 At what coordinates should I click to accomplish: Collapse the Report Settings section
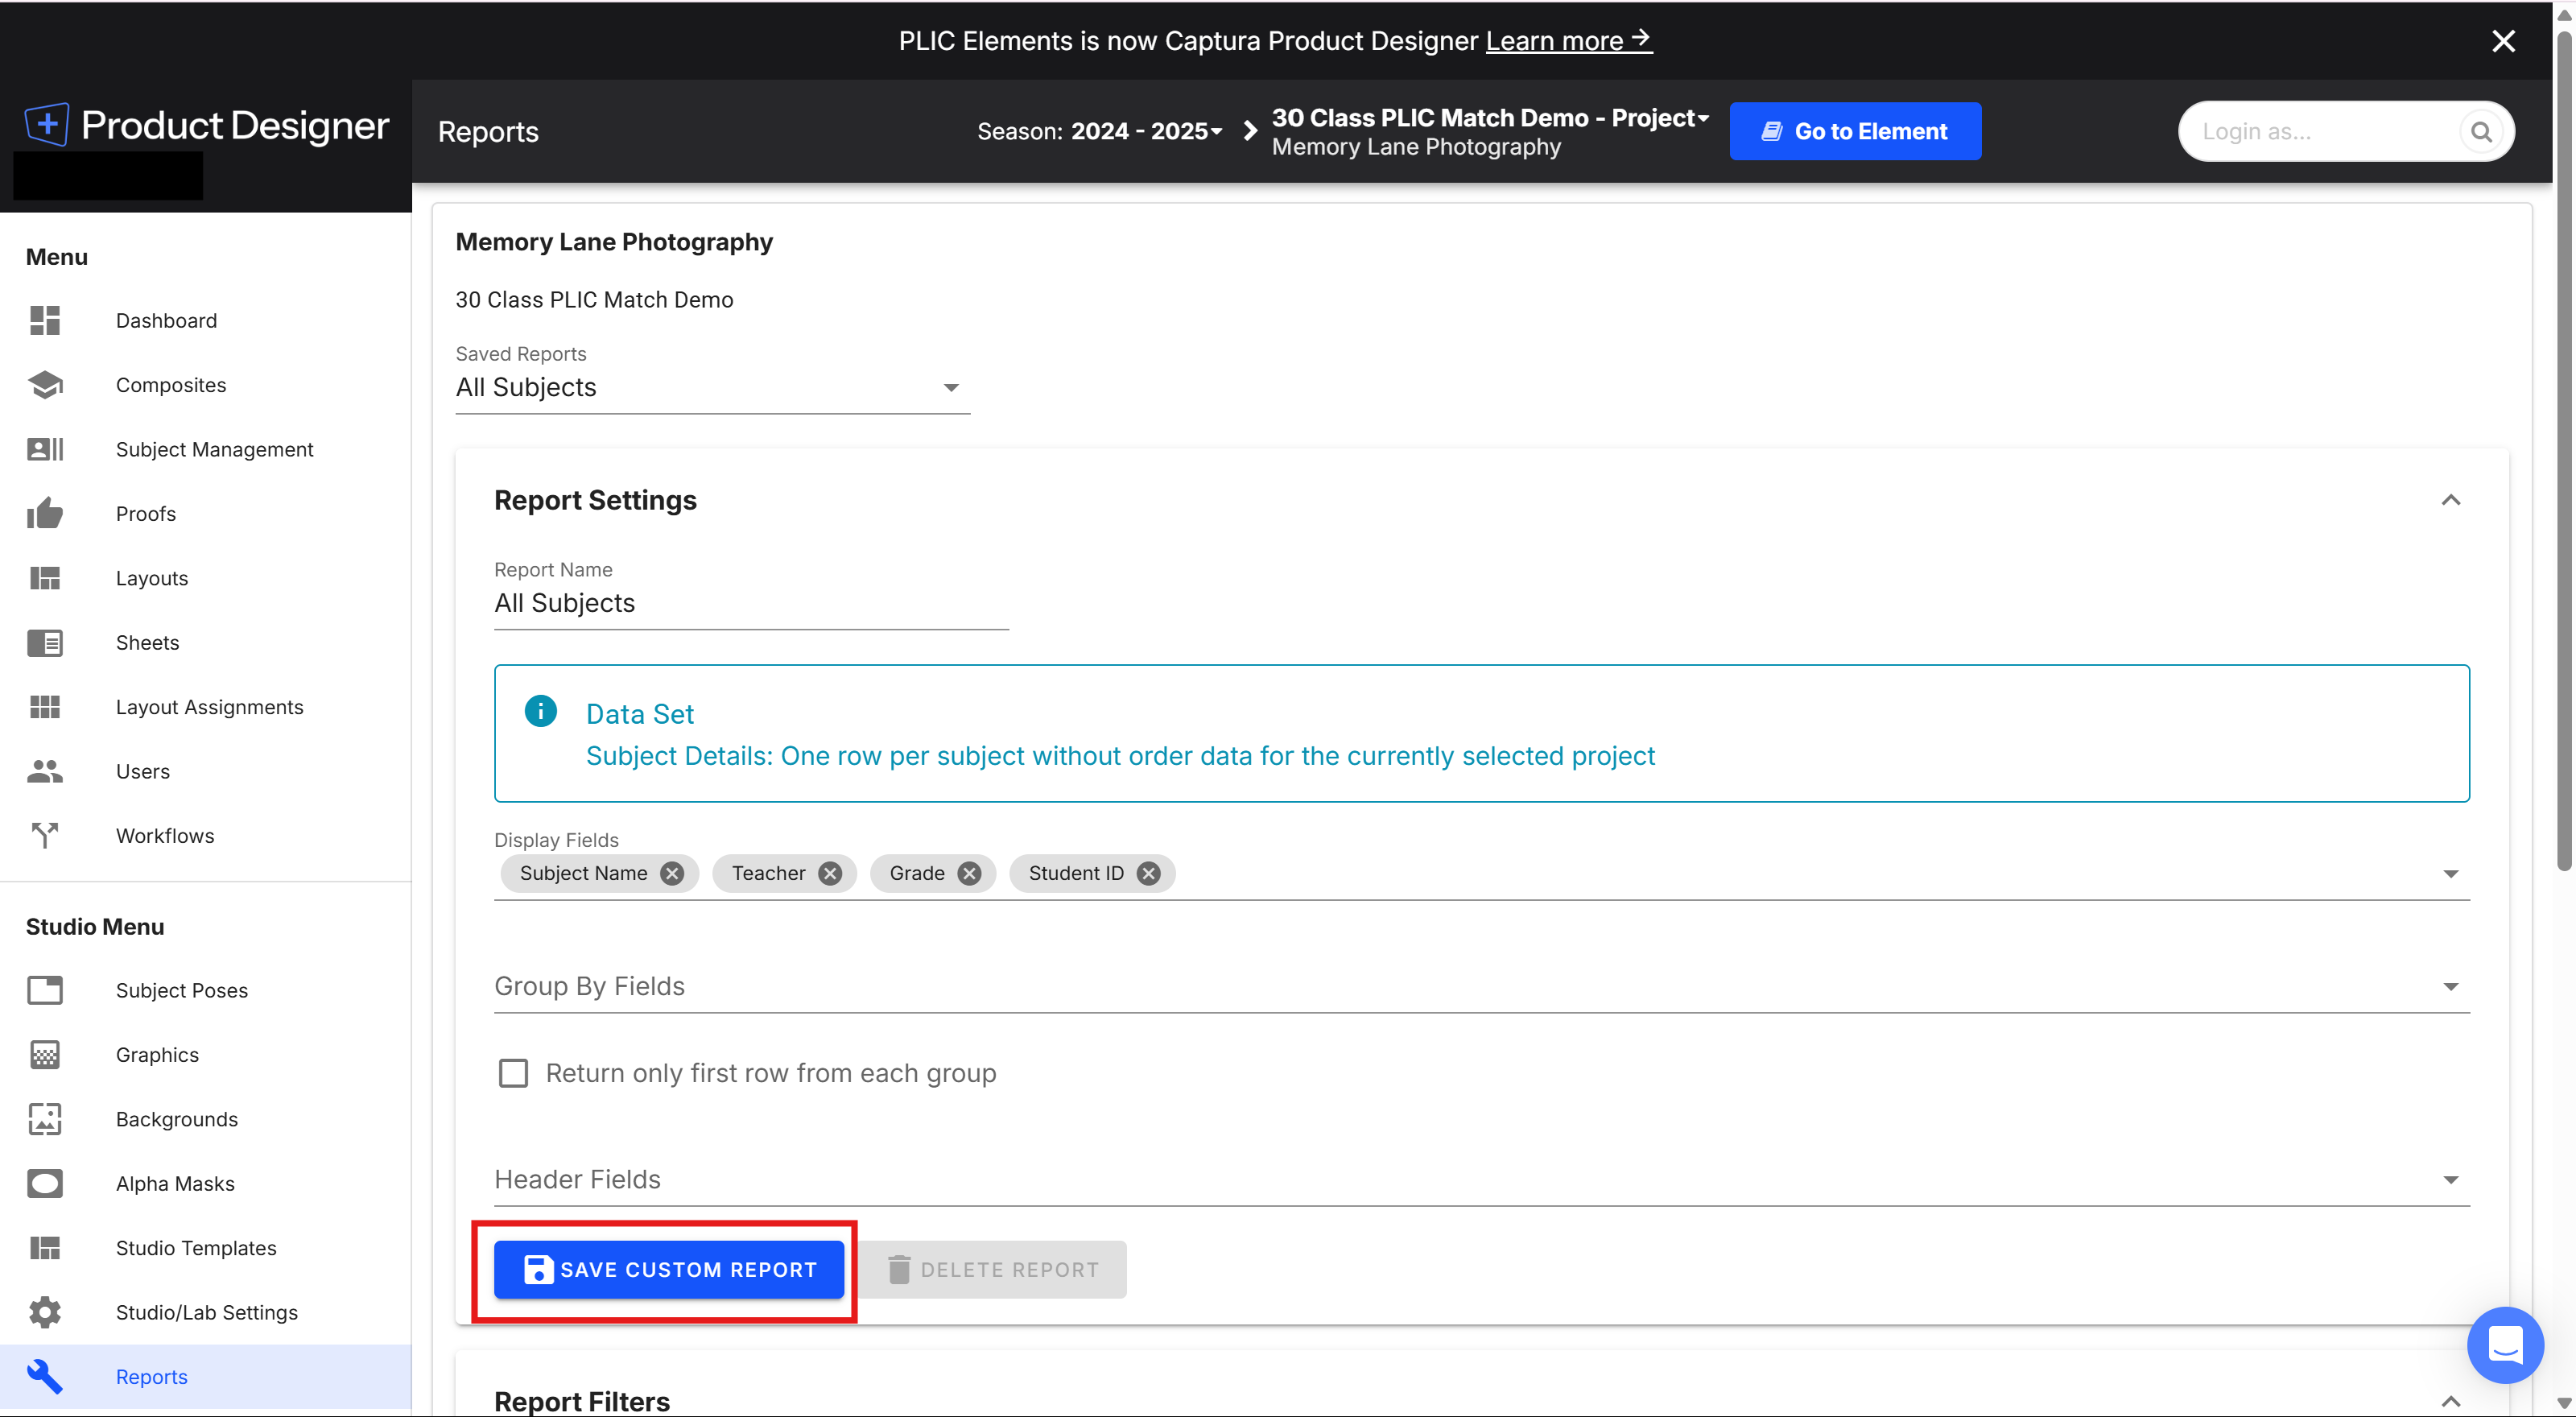pos(2450,500)
